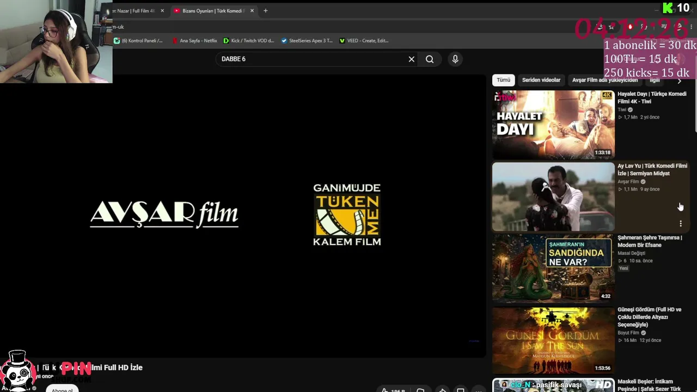Start voice search with the microphone icon
Viewport: 697px width, 392px height.
pos(455,59)
